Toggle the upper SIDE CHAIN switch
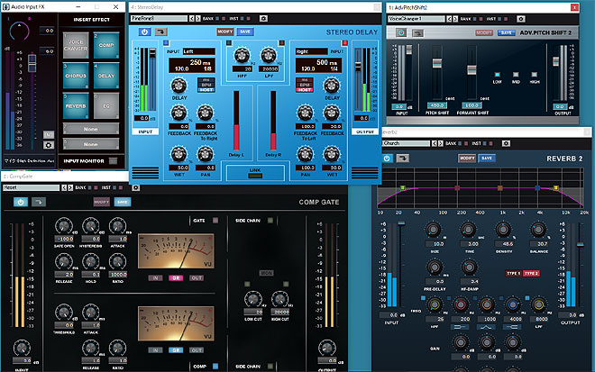This screenshot has width=595, height=372. pyautogui.click(x=270, y=221)
